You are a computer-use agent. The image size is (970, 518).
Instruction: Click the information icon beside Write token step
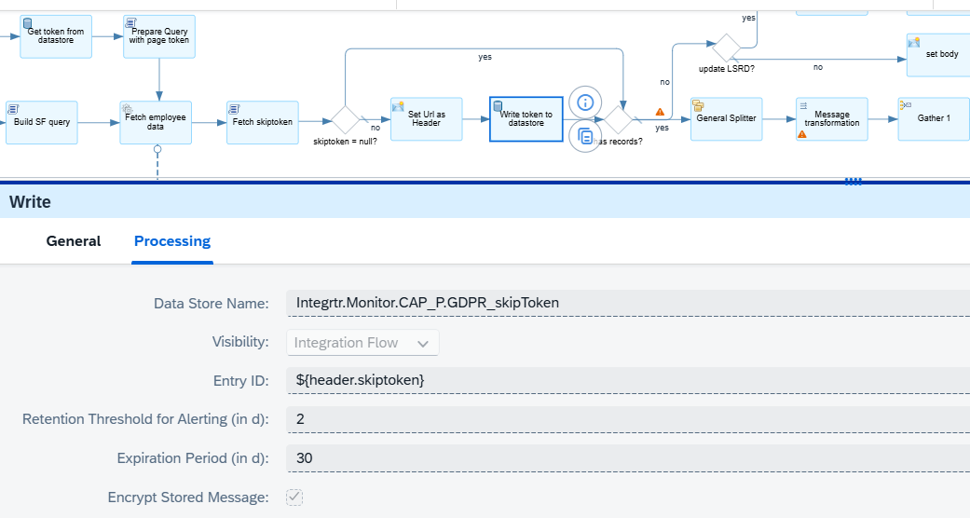(x=585, y=102)
